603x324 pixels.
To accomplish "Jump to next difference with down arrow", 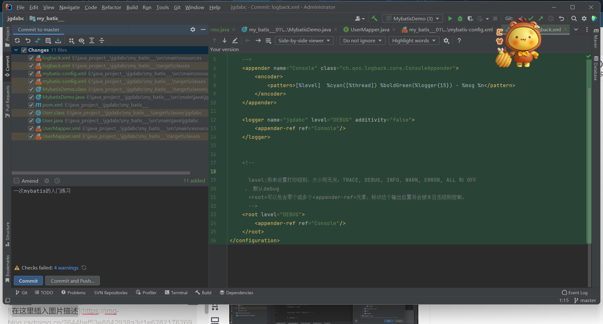I will click(x=224, y=40).
